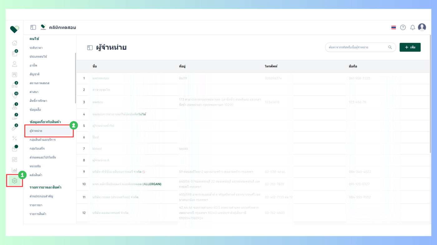Open the percent discount icon in sidebar
Screen dimensions: 437x245
pos(14,138)
